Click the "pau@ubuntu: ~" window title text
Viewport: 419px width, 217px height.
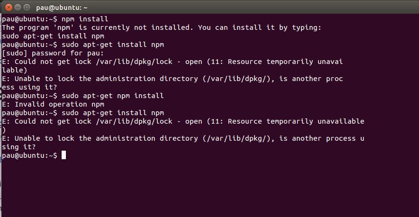(62, 8)
